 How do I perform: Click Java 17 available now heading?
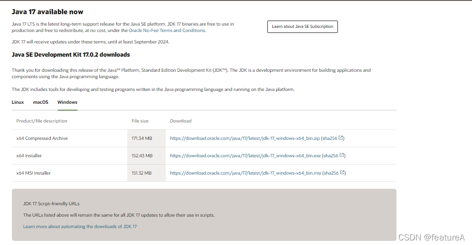[47, 12]
